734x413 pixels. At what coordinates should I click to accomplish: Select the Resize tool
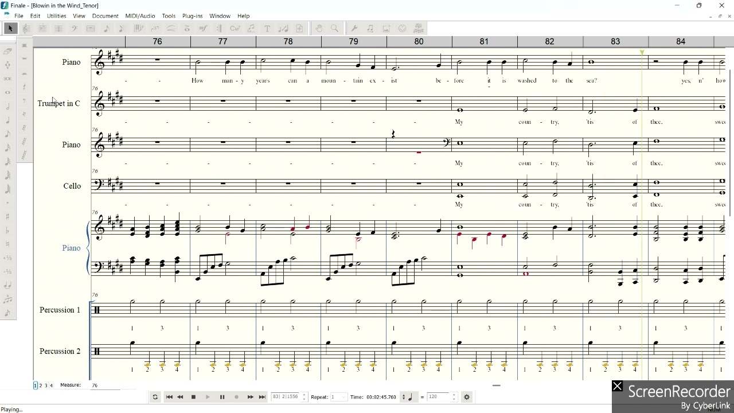pos(283,28)
